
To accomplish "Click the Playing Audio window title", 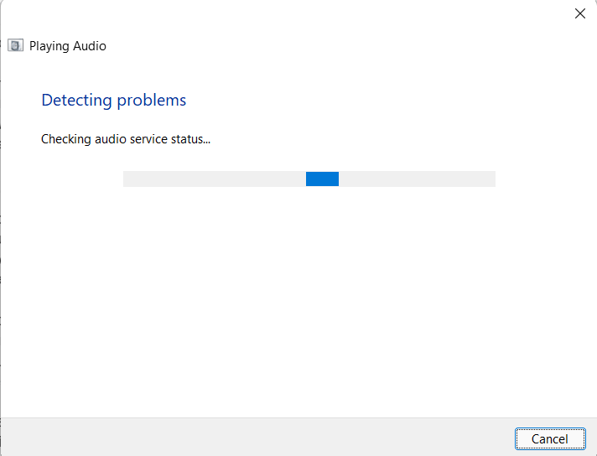I will pos(68,46).
